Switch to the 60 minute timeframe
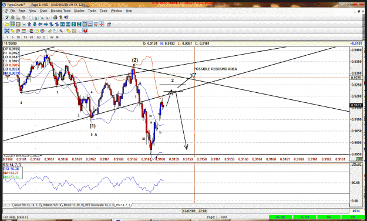This screenshot has width=367, height=221. (x=39, y=37)
